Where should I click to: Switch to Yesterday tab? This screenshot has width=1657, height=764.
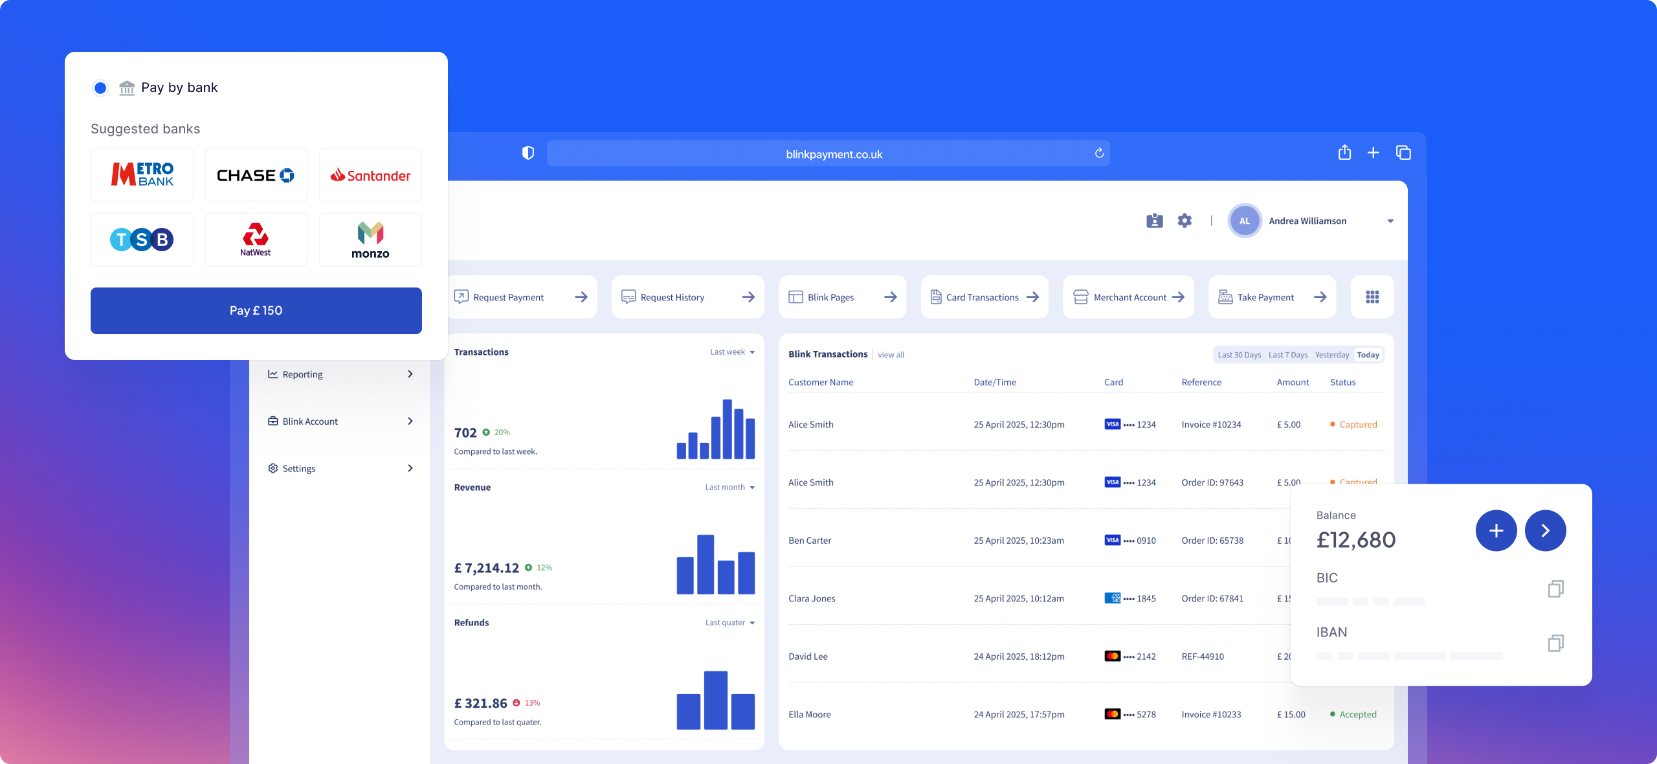click(1331, 355)
